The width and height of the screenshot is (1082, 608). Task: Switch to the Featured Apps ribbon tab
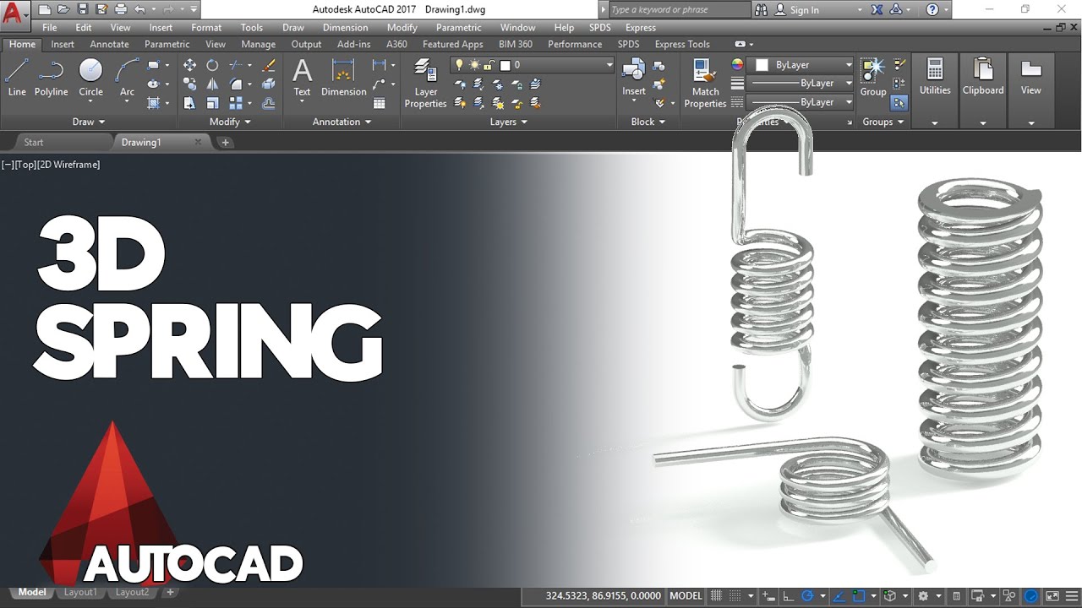(452, 44)
